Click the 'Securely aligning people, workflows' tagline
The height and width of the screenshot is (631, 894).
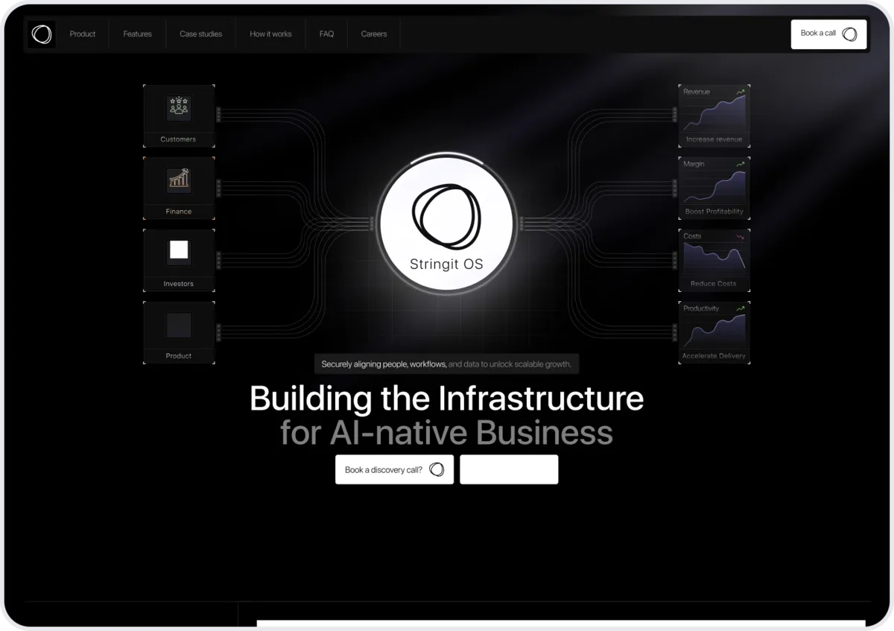pyautogui.click(x=384, y=364)
